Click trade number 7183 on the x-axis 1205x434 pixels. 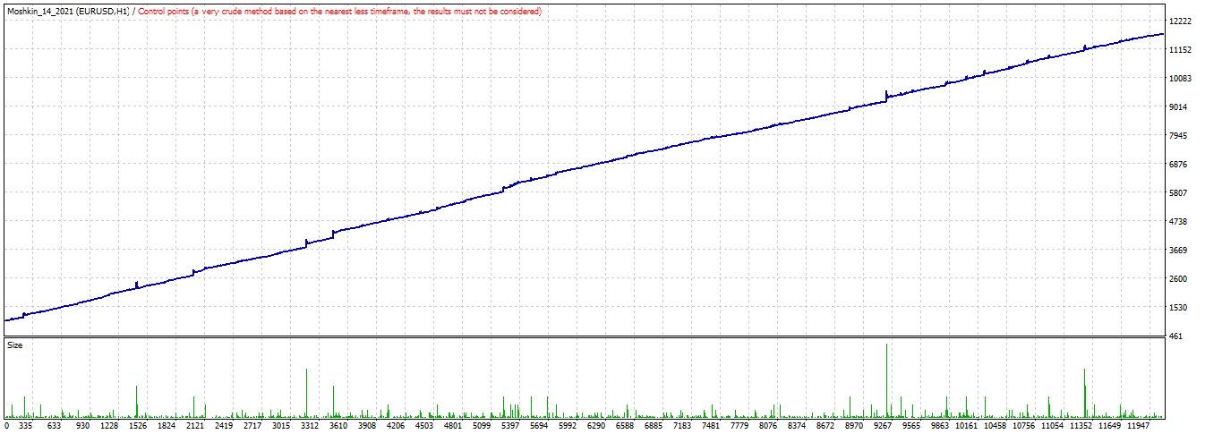682,427
